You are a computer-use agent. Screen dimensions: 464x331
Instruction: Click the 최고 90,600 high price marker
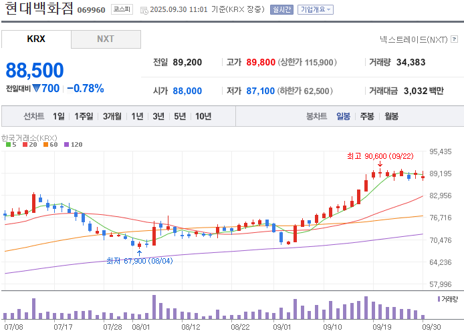pyautogui.click(x=380, y=156)
